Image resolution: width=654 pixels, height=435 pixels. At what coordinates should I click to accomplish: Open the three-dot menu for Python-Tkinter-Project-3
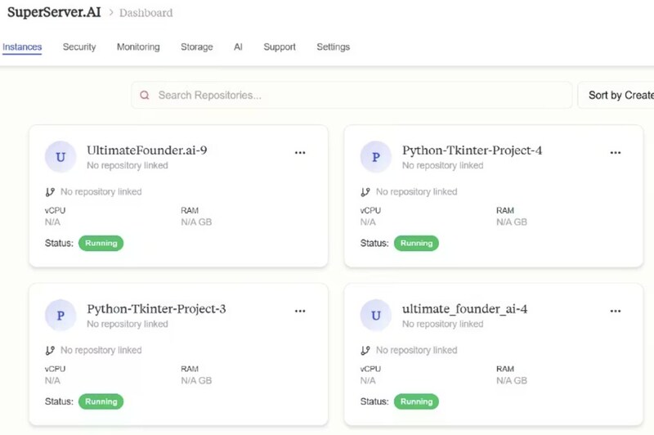pyautogui.click(x=300, y=311)
